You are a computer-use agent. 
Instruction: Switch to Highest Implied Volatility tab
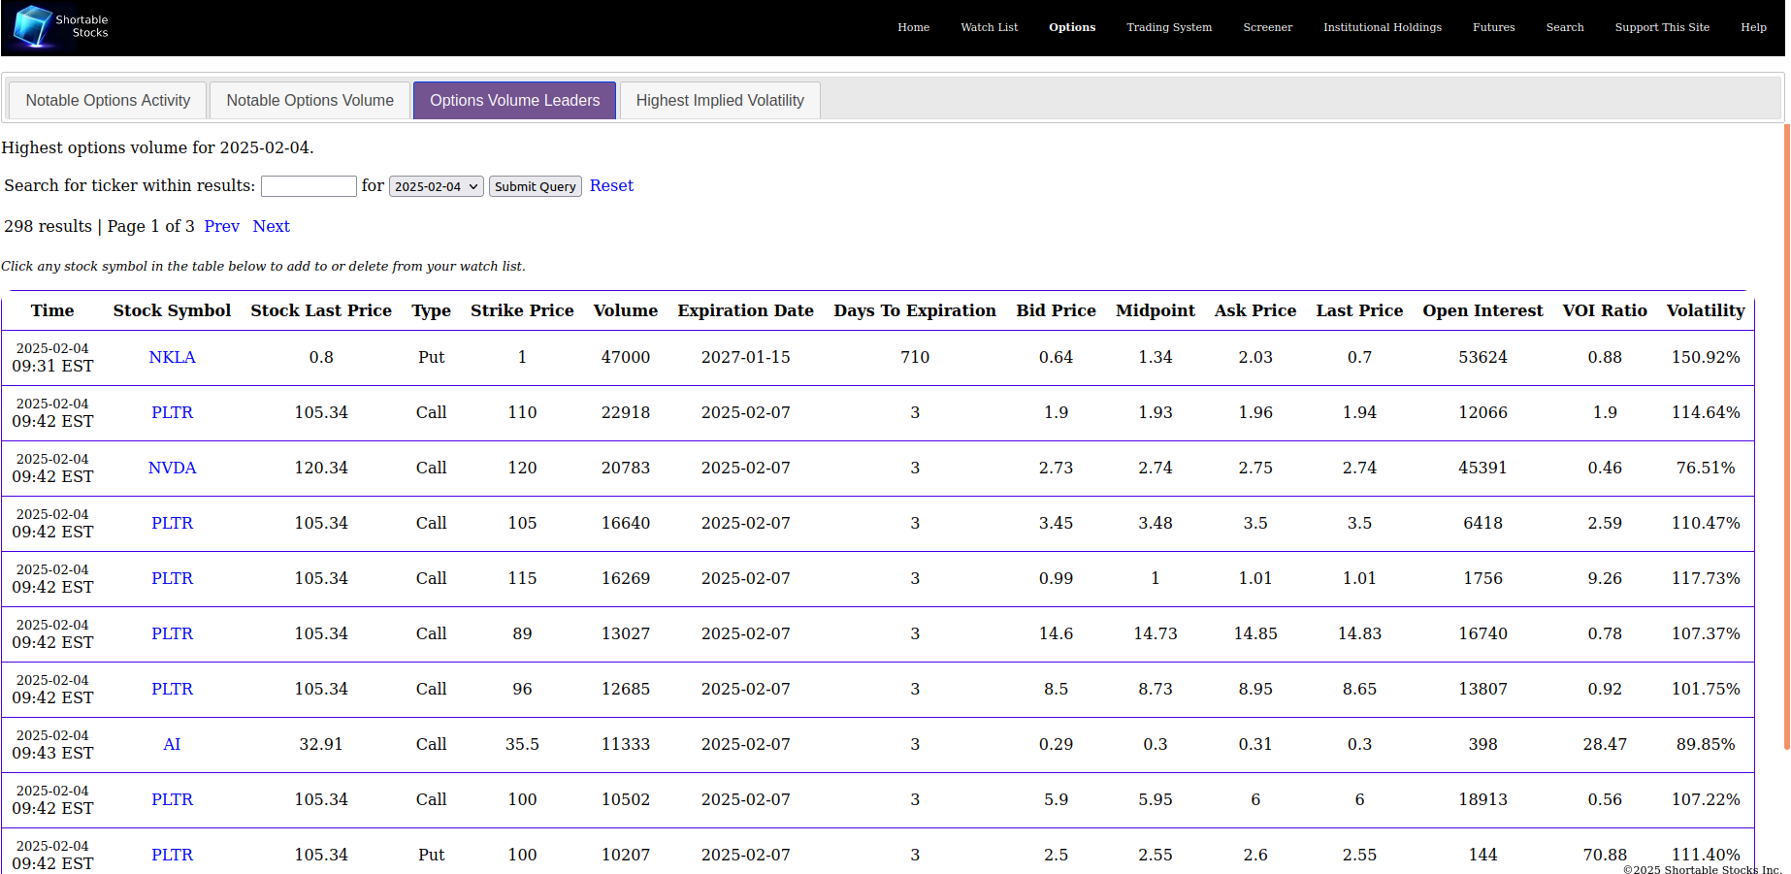pos(720,101)
